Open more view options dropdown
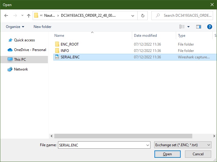217x162 pixels. click(189, 27)
